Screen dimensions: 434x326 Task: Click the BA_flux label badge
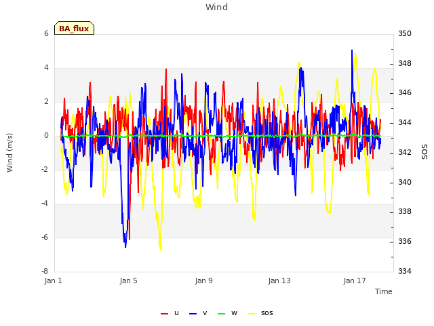coord(74,28)
